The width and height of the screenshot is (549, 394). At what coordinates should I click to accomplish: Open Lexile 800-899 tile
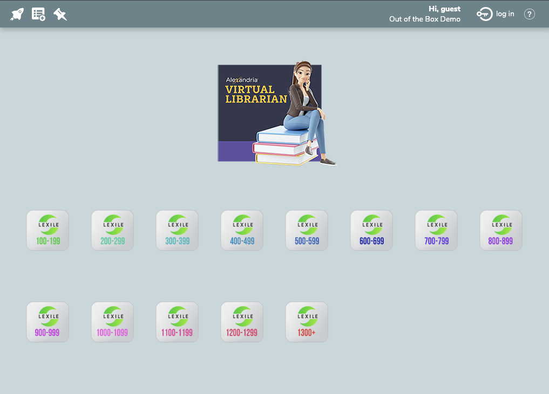(x=501, y=230)
